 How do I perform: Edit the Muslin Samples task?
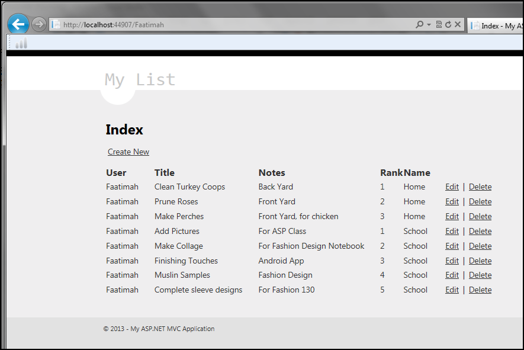tap(452, 275)
